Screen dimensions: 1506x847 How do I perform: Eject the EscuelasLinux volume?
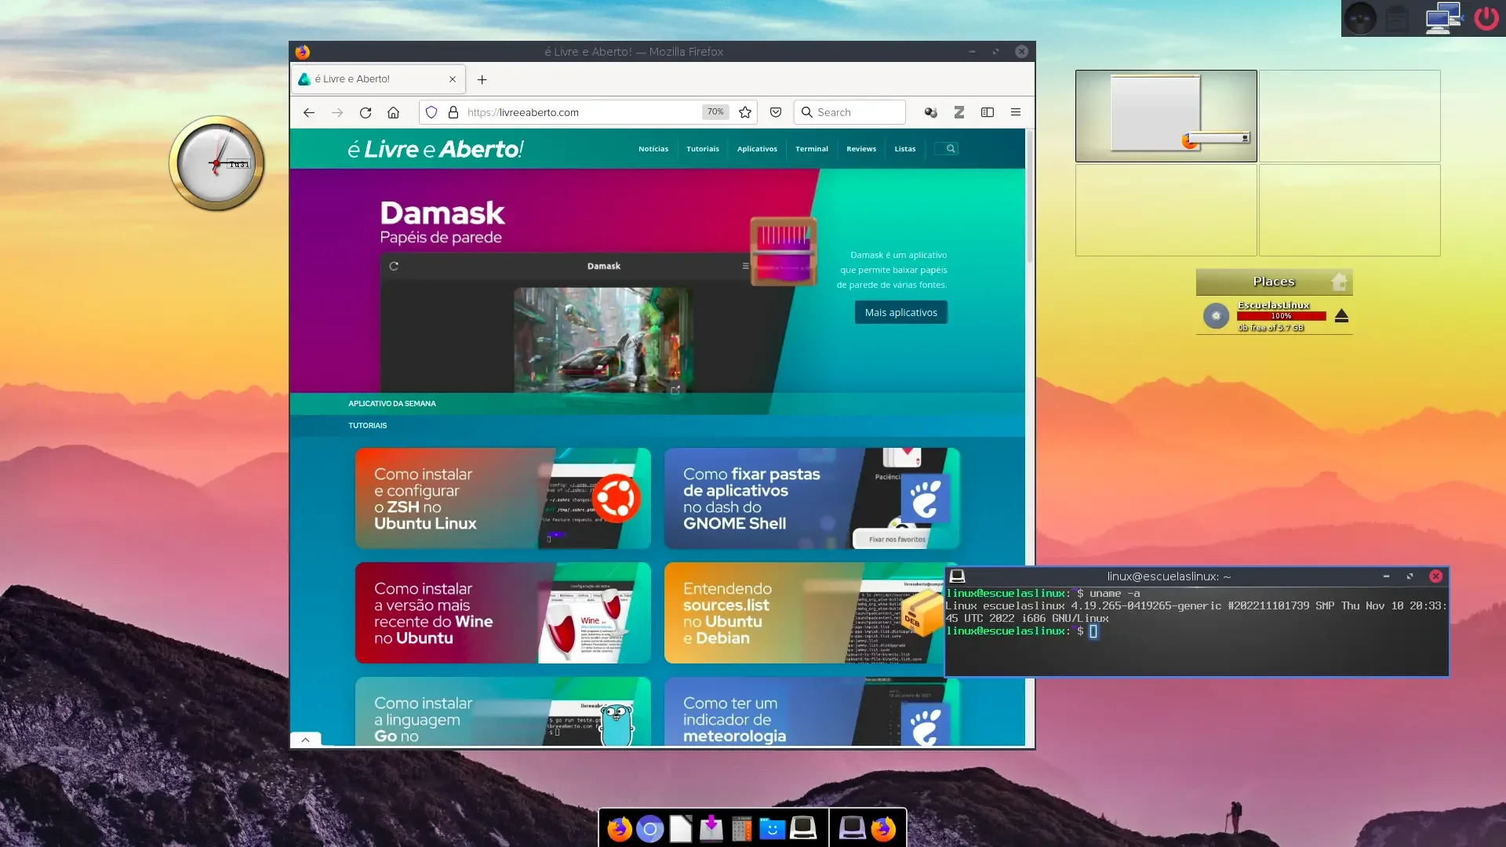(1341, 316)
